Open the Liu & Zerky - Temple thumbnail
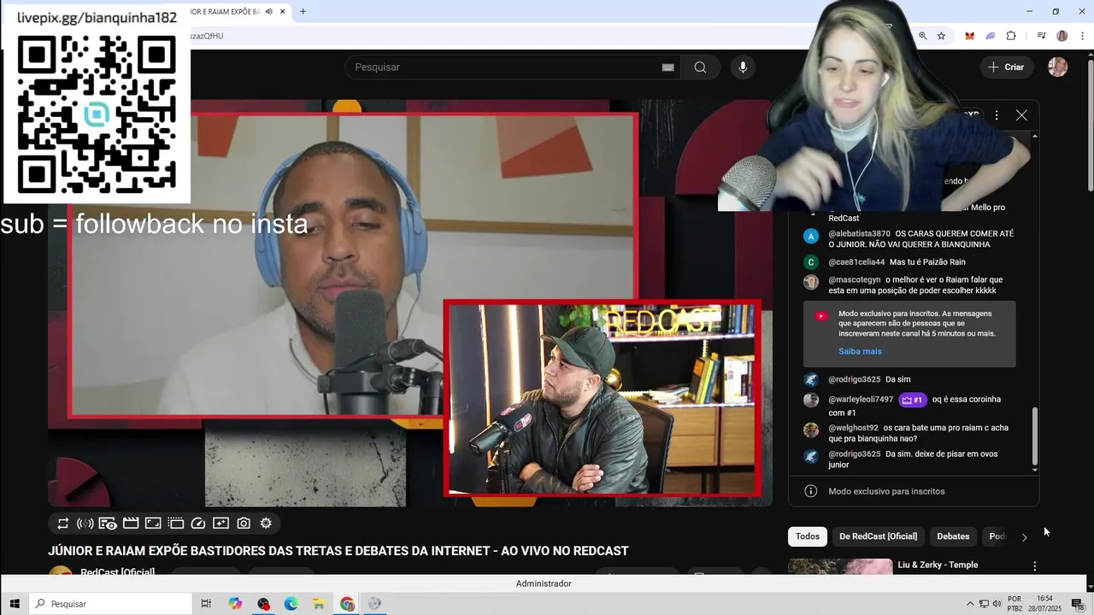 tap(840, 566)
